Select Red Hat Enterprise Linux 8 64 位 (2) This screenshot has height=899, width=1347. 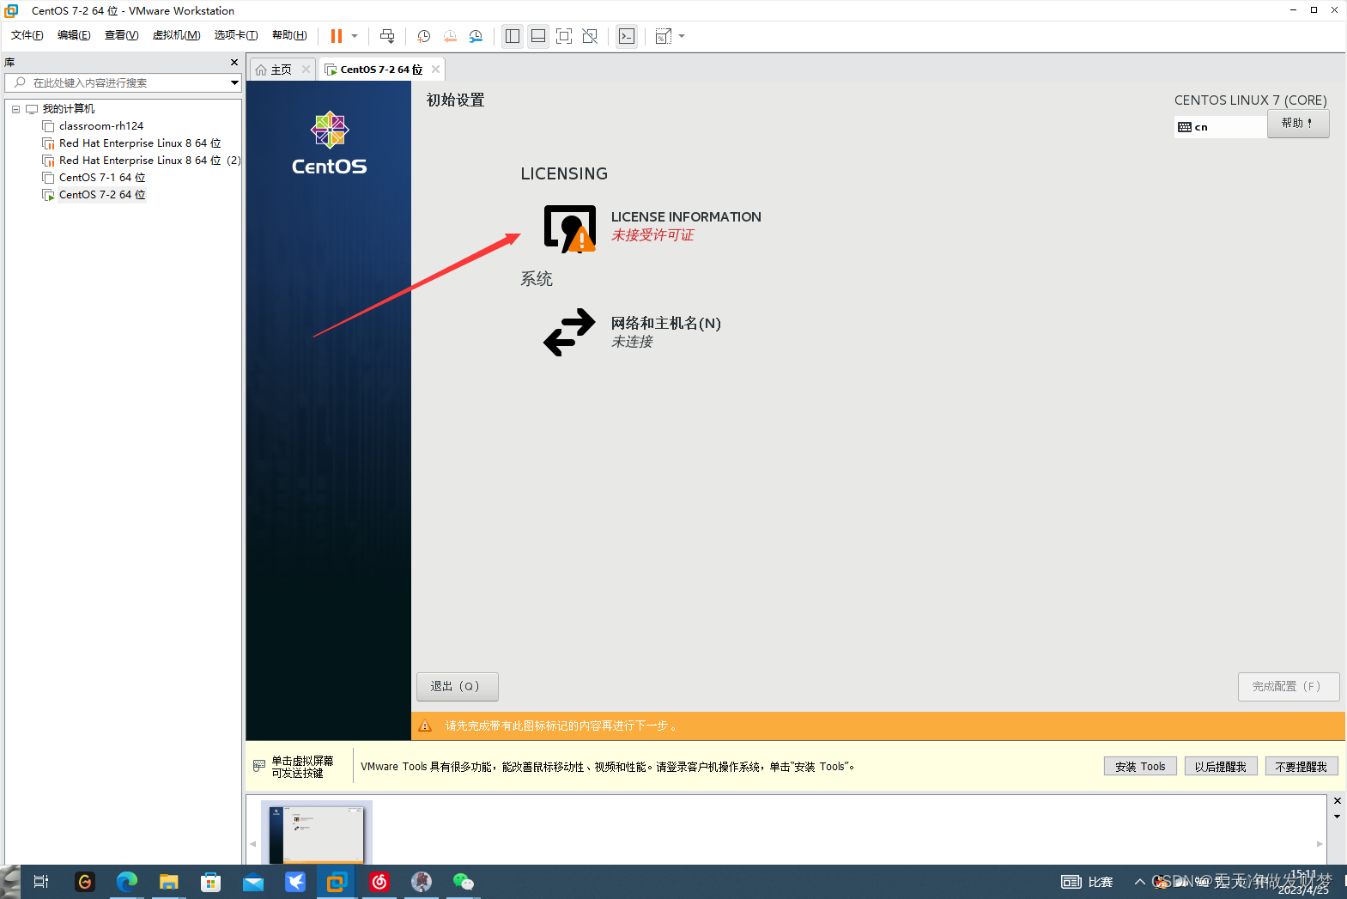[149, 161]
